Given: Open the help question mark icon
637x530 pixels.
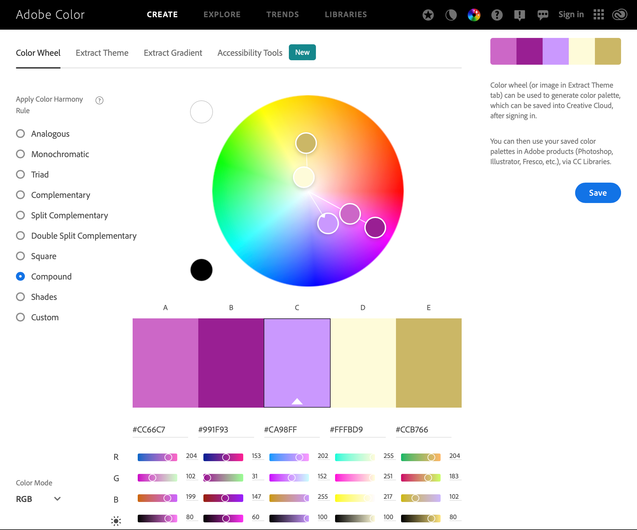Looking at the screenshot, I should pos(497,15).
